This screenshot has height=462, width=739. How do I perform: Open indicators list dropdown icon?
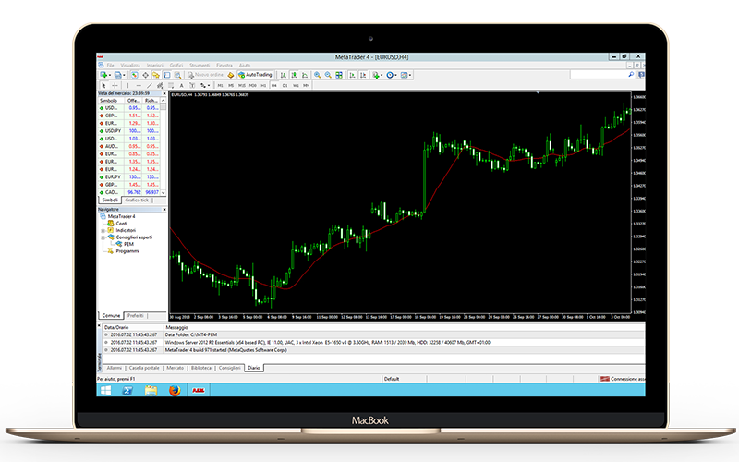click(x=377, y=75)
